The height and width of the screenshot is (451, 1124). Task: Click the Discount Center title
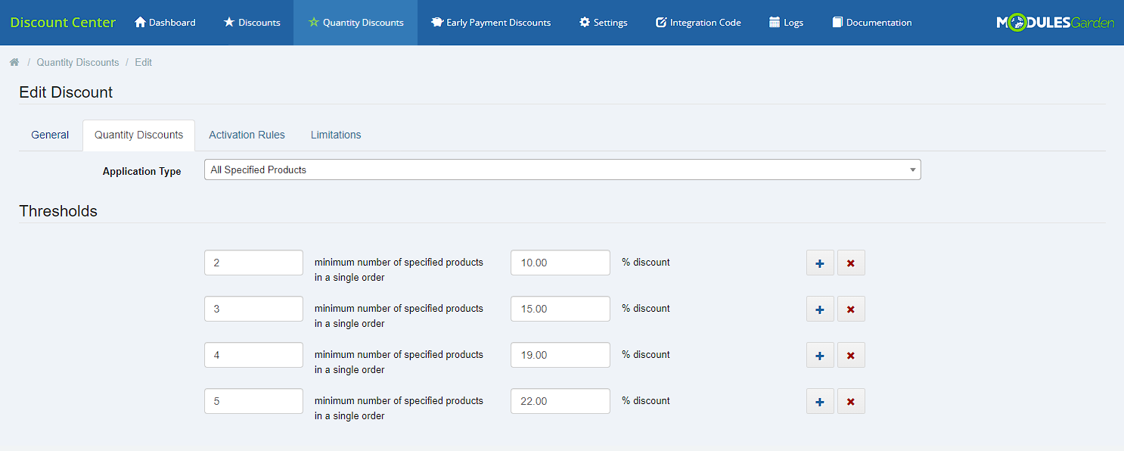(63, 23)
